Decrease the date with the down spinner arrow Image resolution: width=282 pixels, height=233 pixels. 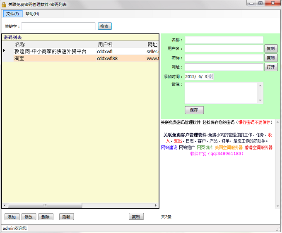click(x=210, y=78)
